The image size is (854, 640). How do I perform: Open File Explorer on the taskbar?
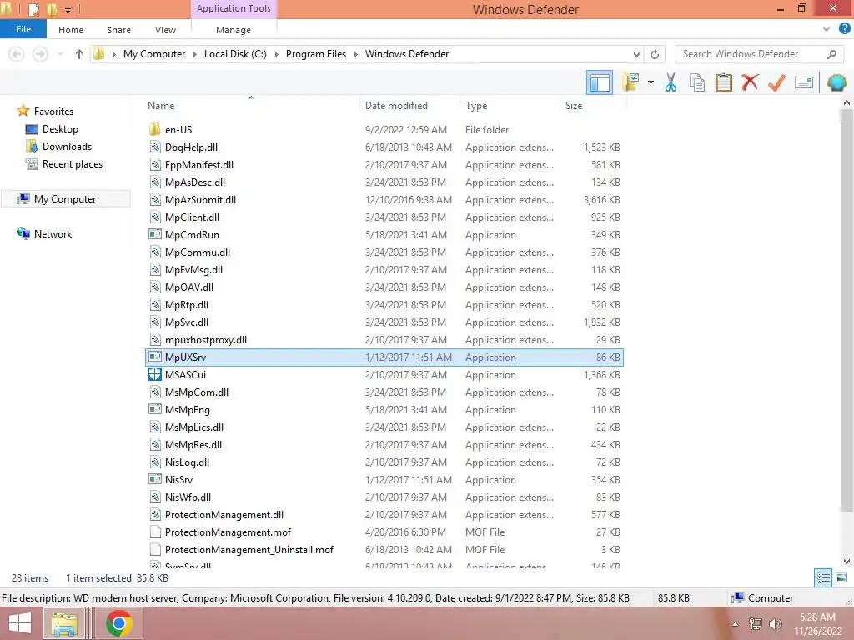64,623
